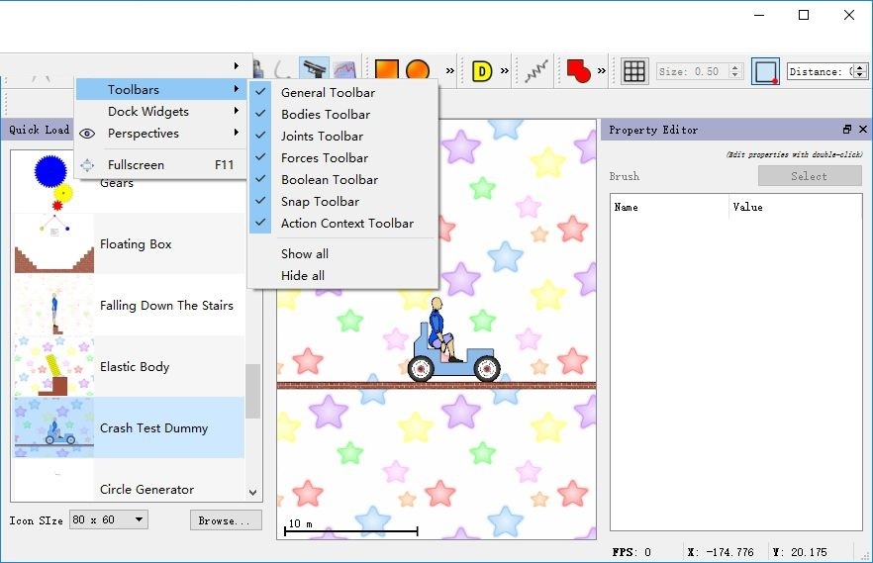The height and width of the screenshot is (563, 873).
Task: Uncheck General Toolbar in the submenu
Action: coord(328,93)
